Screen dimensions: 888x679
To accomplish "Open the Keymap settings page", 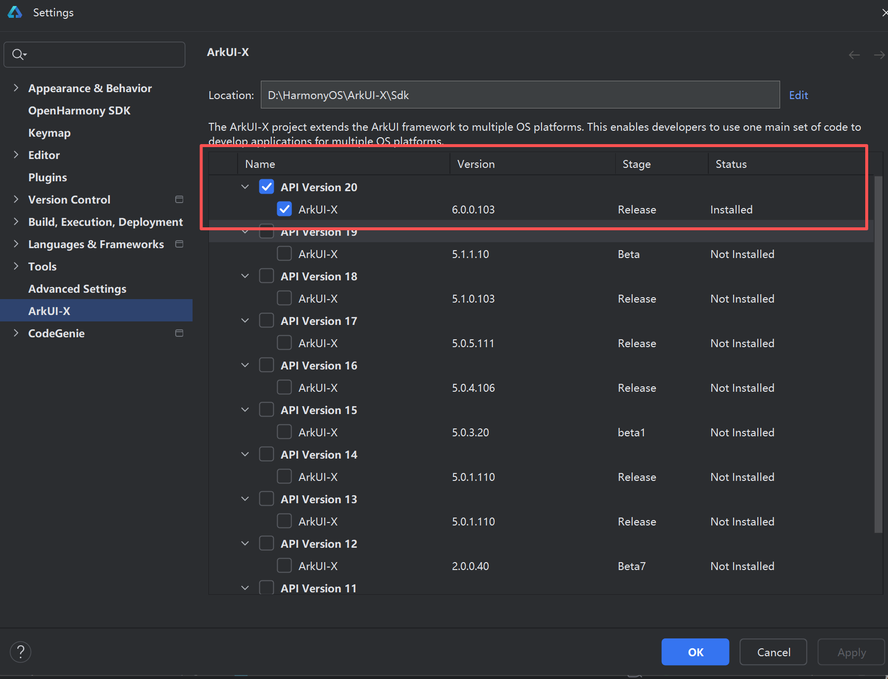I will click(x=49, y=133).
